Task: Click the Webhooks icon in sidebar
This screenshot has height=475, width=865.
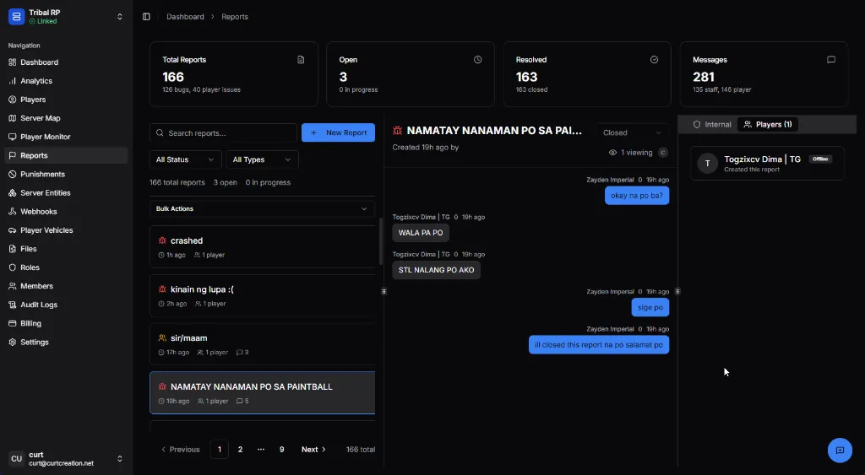Action: [x=13, y=212]
